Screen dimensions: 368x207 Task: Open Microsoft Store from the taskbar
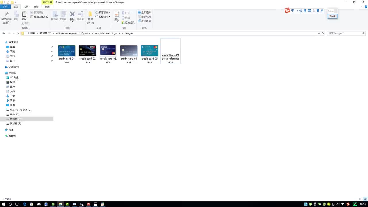(32, 204)
